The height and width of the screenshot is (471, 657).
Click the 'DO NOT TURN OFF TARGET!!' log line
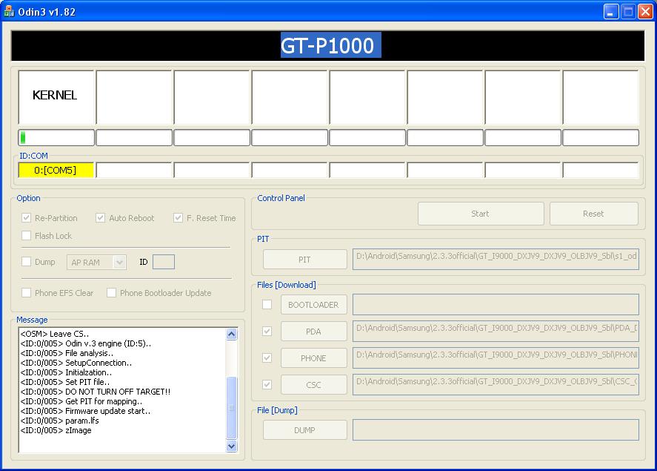[x=96, y=392]
